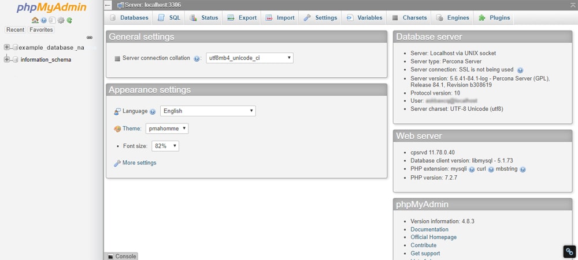Switch to the Charsets tab
578x260 pixels.
[x=409, y=18]
